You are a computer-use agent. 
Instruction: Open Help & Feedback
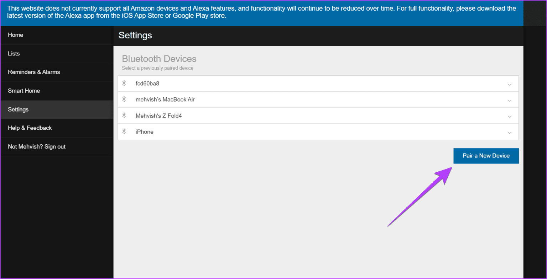coord(30,128)
